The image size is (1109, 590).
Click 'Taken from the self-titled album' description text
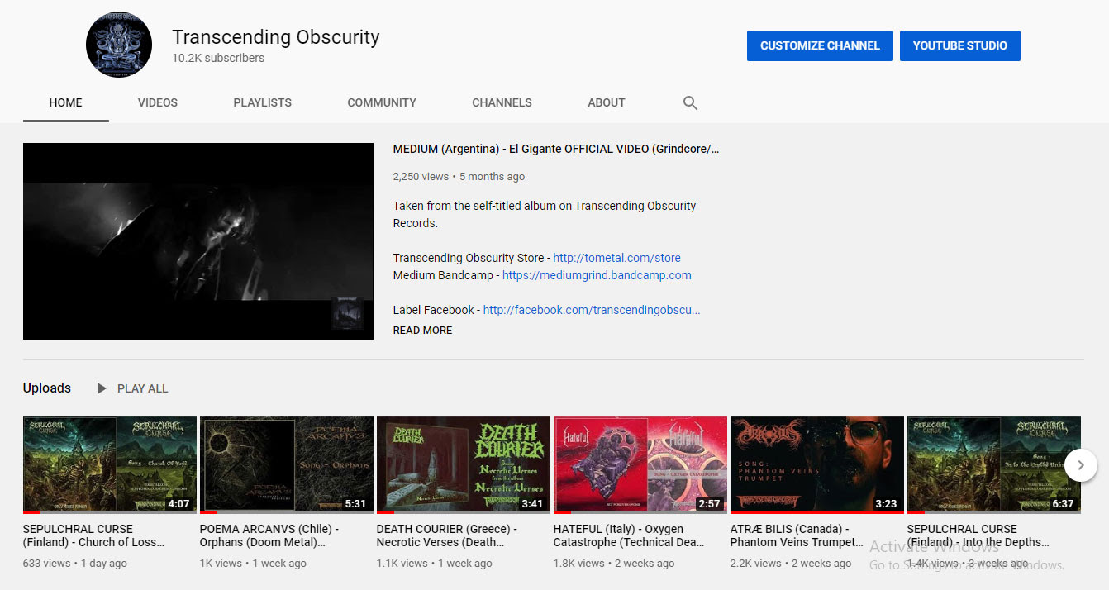(545, 215)
